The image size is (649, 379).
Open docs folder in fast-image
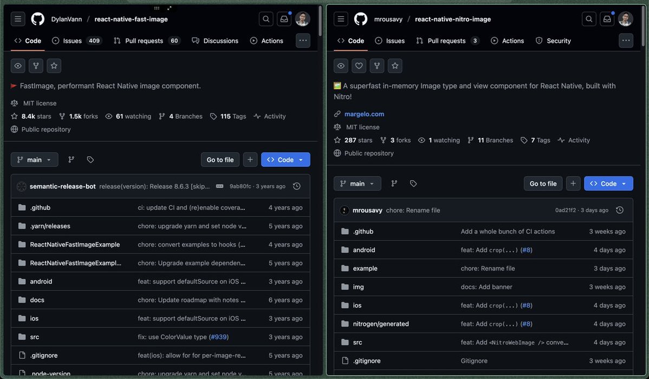point(37,300)
